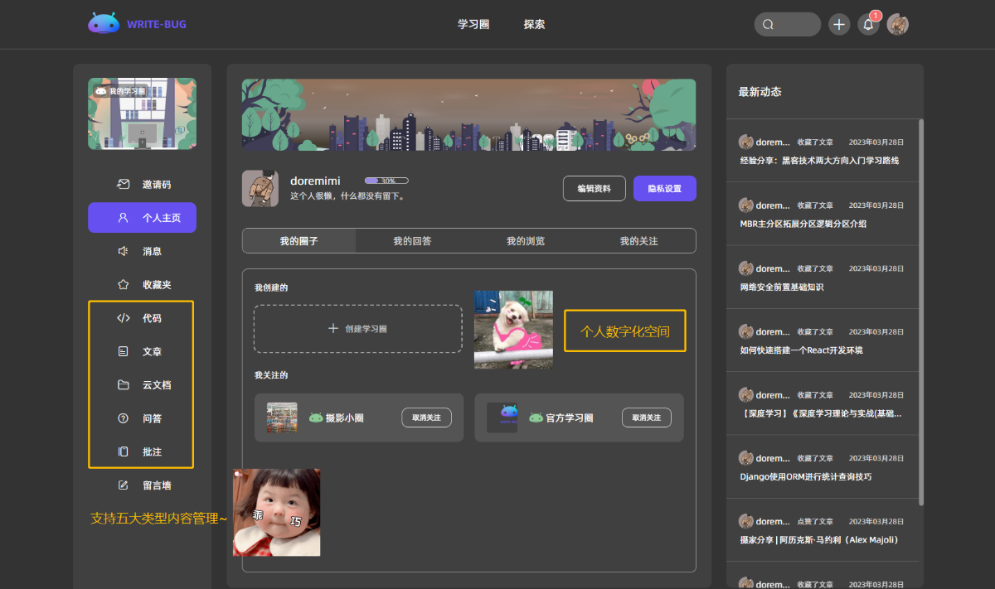Click the 批注 annotation icon

pyautogui.click(x=123, y=451)
